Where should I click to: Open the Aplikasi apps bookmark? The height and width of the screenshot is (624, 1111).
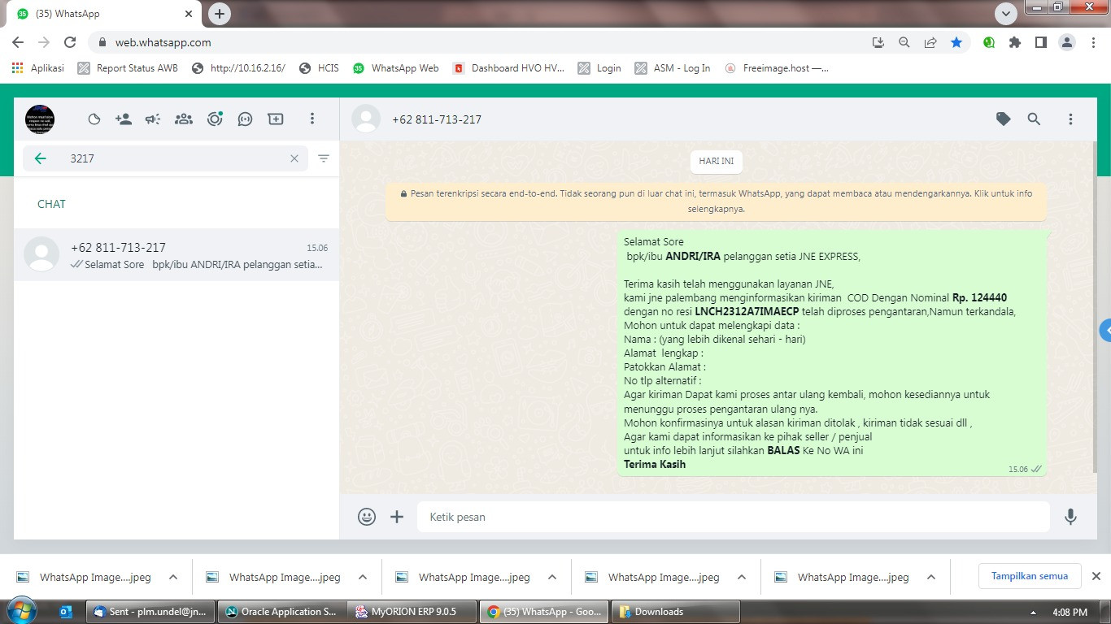coord(38,68)
